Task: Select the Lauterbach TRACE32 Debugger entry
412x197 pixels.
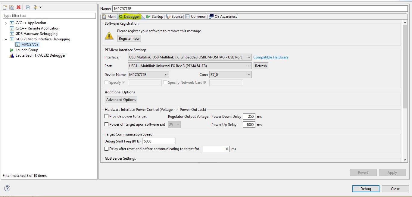Action: [40, 55]
